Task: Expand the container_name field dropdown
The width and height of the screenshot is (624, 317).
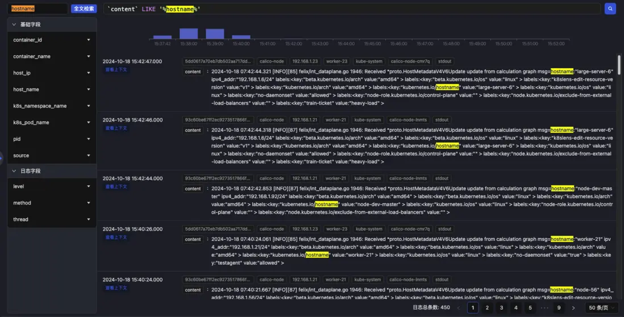Action: pyautogui.click(x=88, y=56)
